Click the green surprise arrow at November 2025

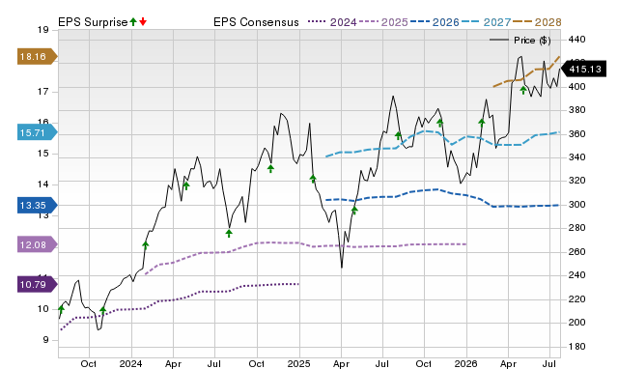[x=440, y=123]
